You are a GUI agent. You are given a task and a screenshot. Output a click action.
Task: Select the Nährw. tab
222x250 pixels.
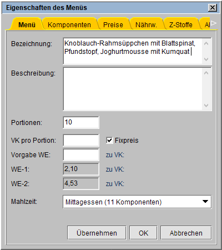(x=146, y=24)
